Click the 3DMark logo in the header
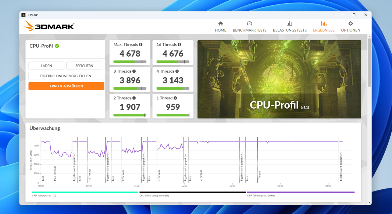This screenshot has width=392, height=214. 49,26
